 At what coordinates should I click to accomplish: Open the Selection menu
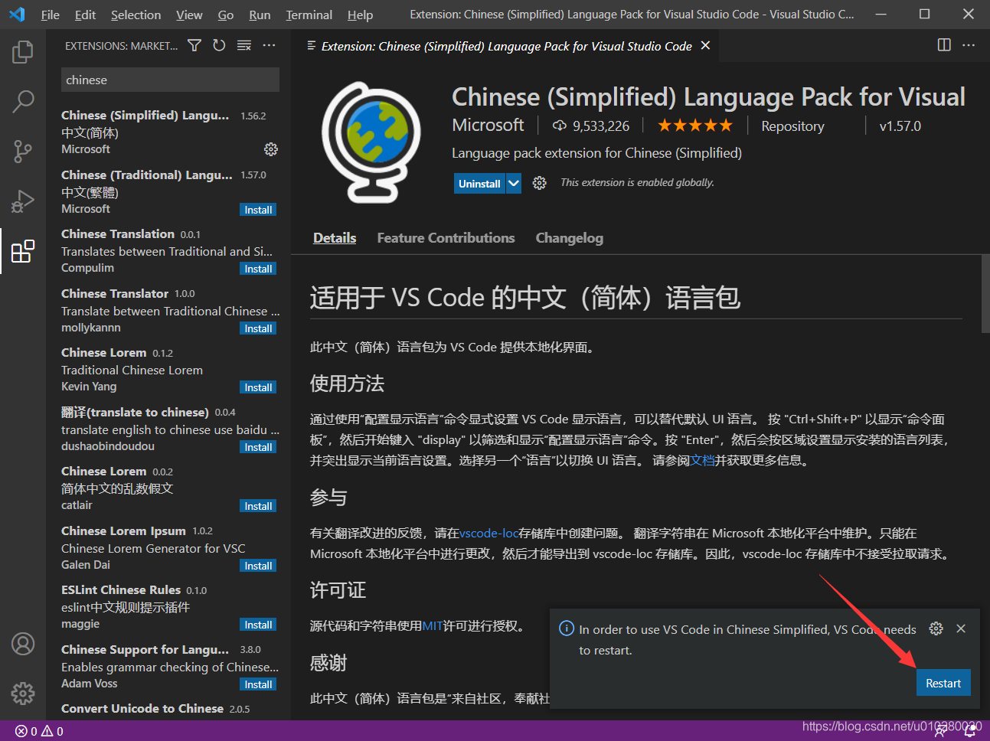tap(136, 15)
